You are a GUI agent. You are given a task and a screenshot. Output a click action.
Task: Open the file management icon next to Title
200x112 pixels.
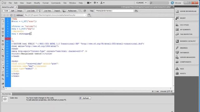(136, 11)
